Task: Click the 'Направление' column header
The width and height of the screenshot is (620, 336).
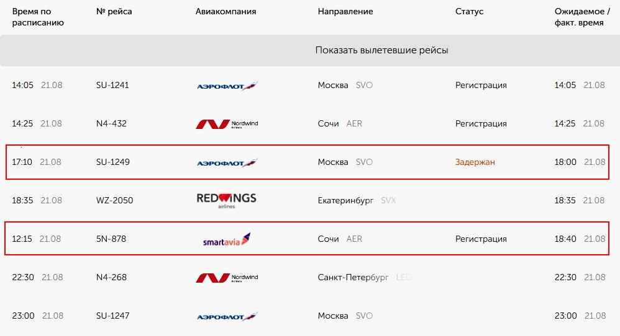Action: (x=345, y=11)
